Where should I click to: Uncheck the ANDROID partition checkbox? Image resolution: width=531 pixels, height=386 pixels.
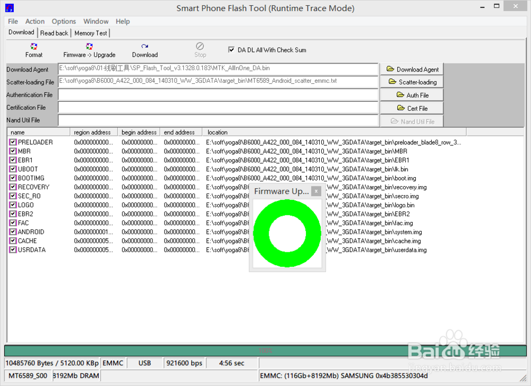pos(13,232)
